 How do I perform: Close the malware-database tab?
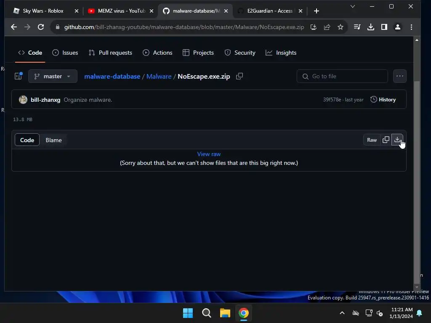(x=226, y=11)
